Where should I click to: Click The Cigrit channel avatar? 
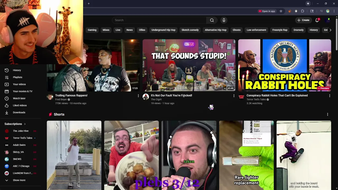tap(146, 97)
